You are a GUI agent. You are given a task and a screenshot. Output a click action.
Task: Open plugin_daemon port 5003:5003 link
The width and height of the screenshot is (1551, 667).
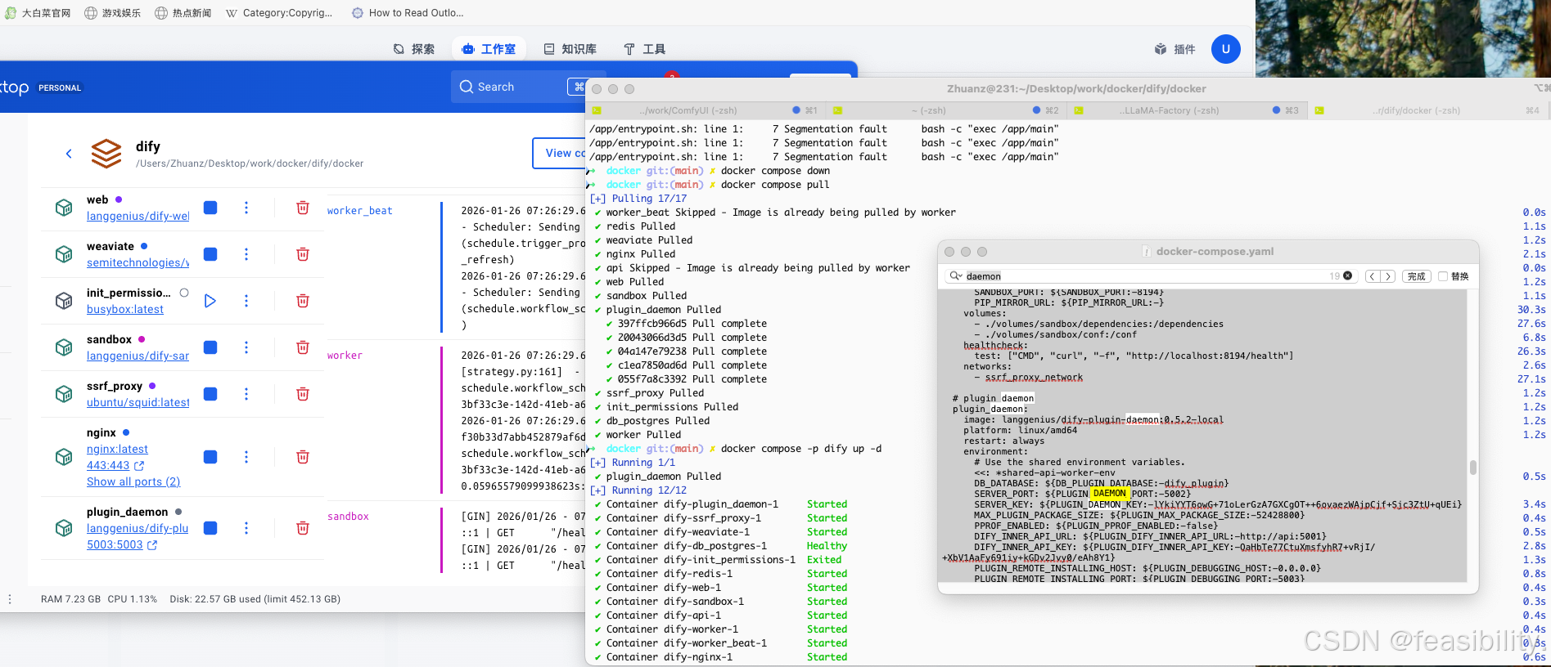tap(122, 544)
